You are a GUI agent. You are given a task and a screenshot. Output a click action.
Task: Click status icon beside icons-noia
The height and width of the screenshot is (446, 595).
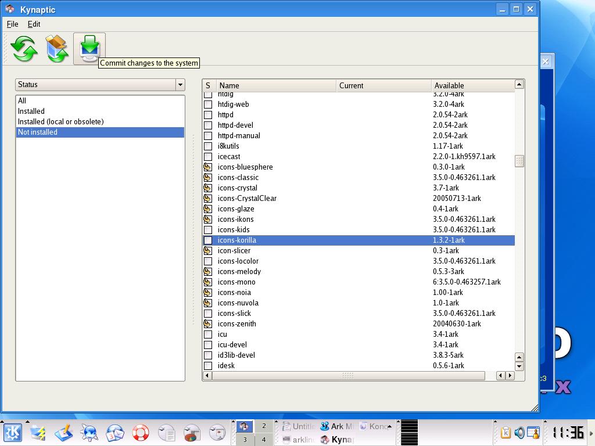(207, 293)
